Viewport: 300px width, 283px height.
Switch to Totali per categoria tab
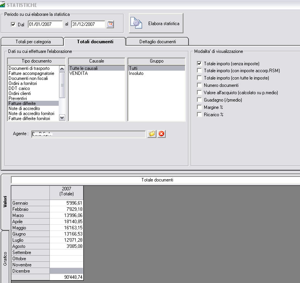[32, 42]
